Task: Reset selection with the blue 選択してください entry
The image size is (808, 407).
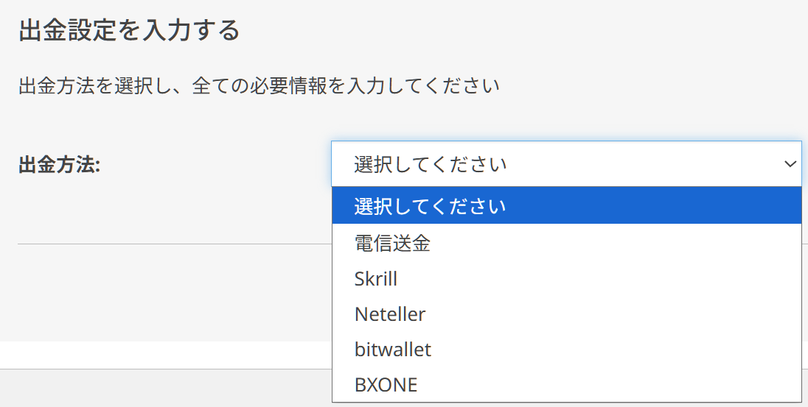Action: (430, 205)
